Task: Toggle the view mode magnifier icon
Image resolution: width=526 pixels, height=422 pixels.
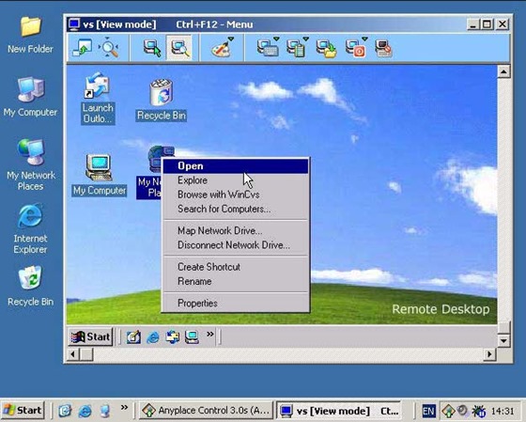Action: (x=179, y=48)
